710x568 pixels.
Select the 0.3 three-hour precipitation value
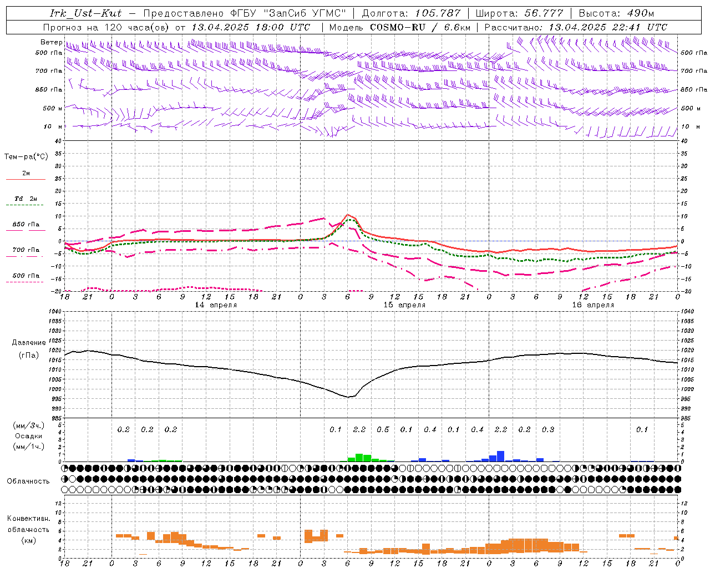click(x=548, y=430)
